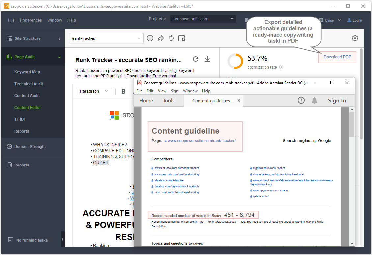Open Content Audit in sidebar
372x255 pixels.
(27, 96)
